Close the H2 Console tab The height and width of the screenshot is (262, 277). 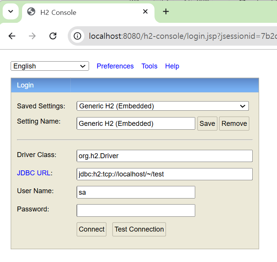point(145,12)
